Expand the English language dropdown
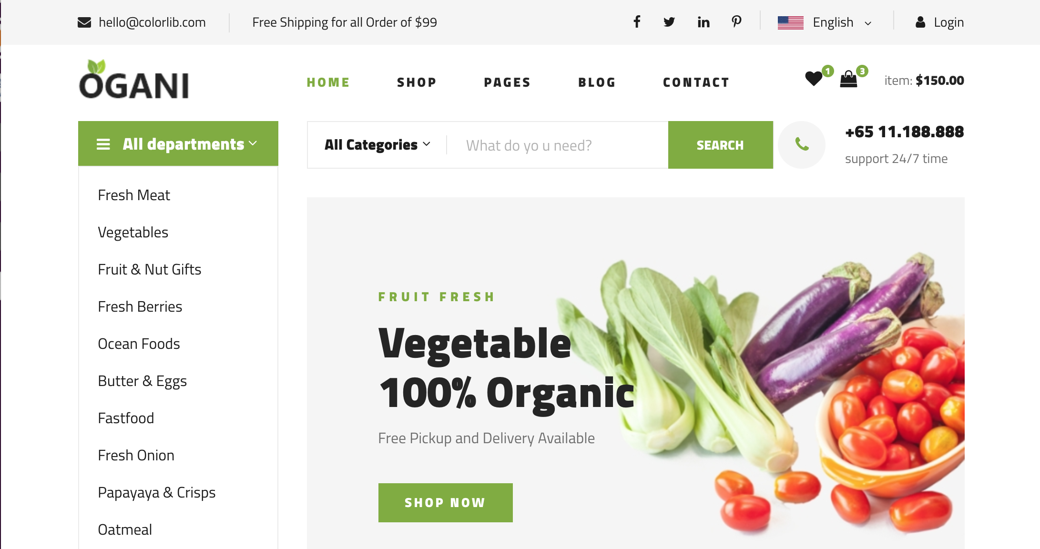This screenshot has height=549, width=1040. (825, 22)
